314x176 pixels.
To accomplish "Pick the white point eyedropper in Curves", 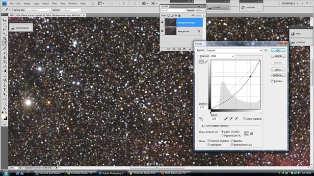I will click(236, 119).
